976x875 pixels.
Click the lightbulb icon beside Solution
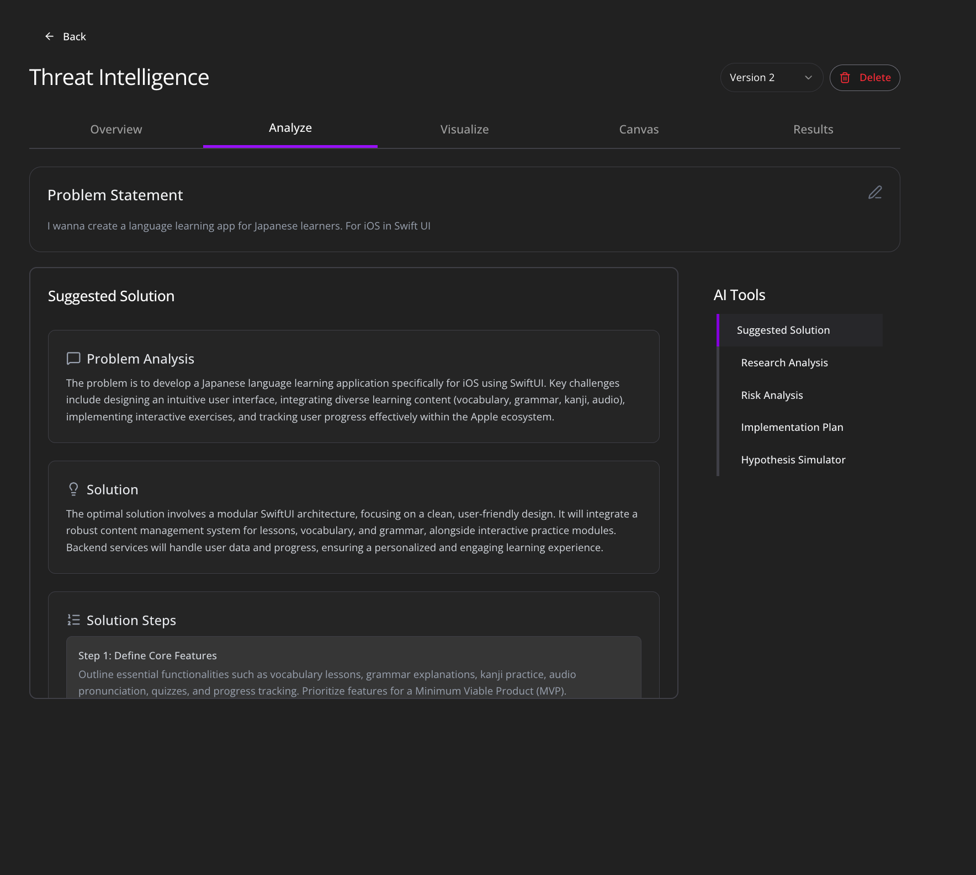point(73,489)
